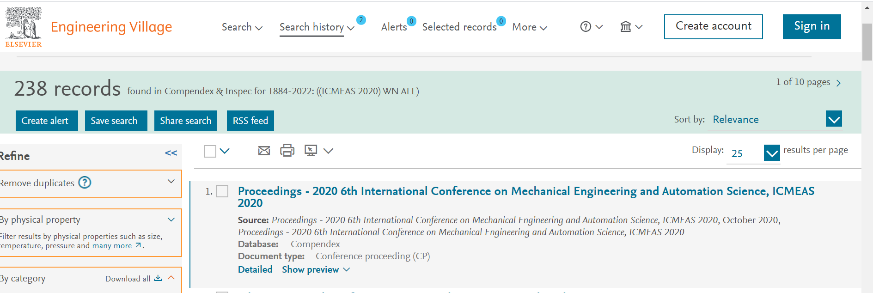Open the Engineering Village home link
The height and width of the screenshot is (293, 873).
coord(111,27)
